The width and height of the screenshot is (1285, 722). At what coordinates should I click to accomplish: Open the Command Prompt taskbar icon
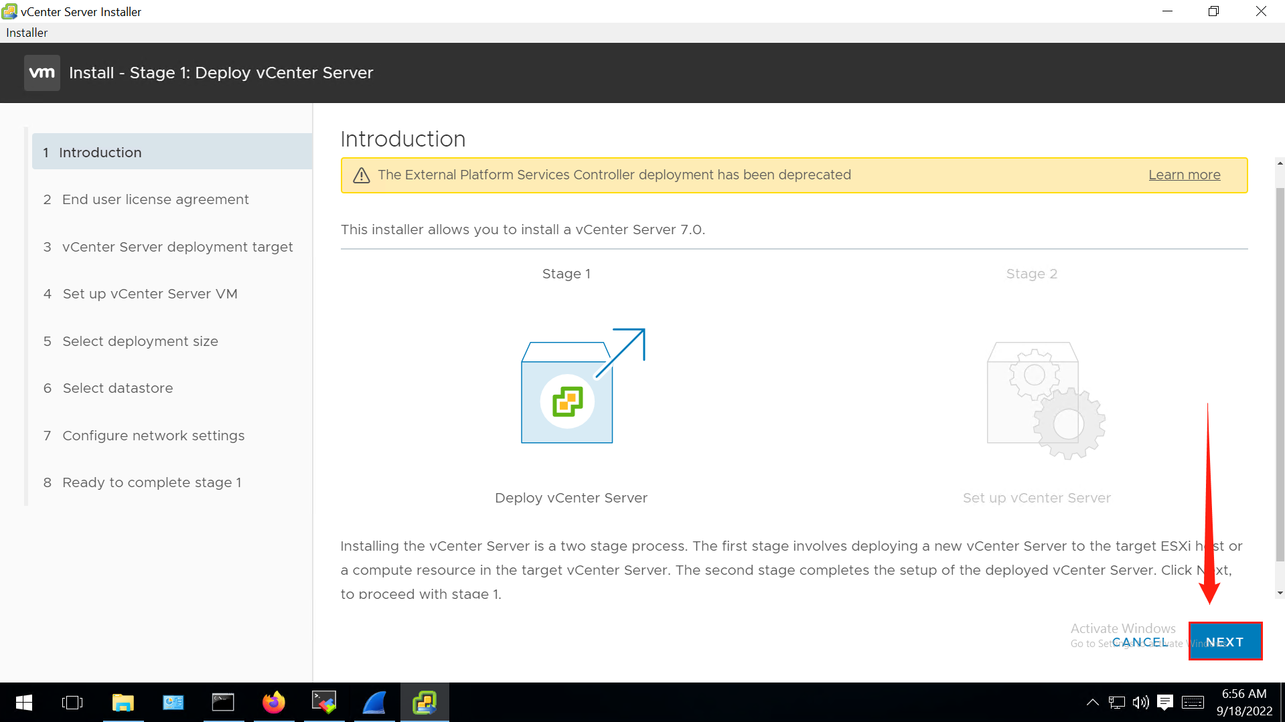click(x=223, y=703)
